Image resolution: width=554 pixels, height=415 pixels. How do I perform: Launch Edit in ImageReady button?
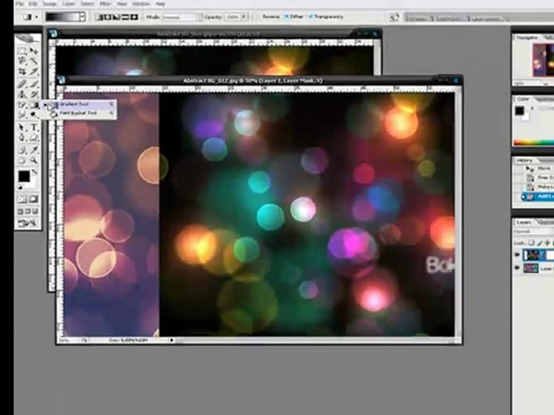[x=28, y=223]
